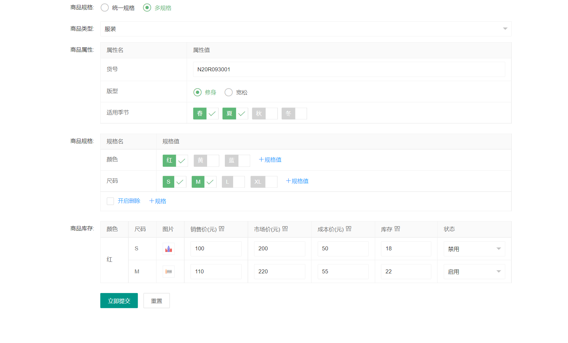This screenshot has width=568, height=343.
Task: Click batch-set icon next to 库存
Action: (x=397, y=229)
